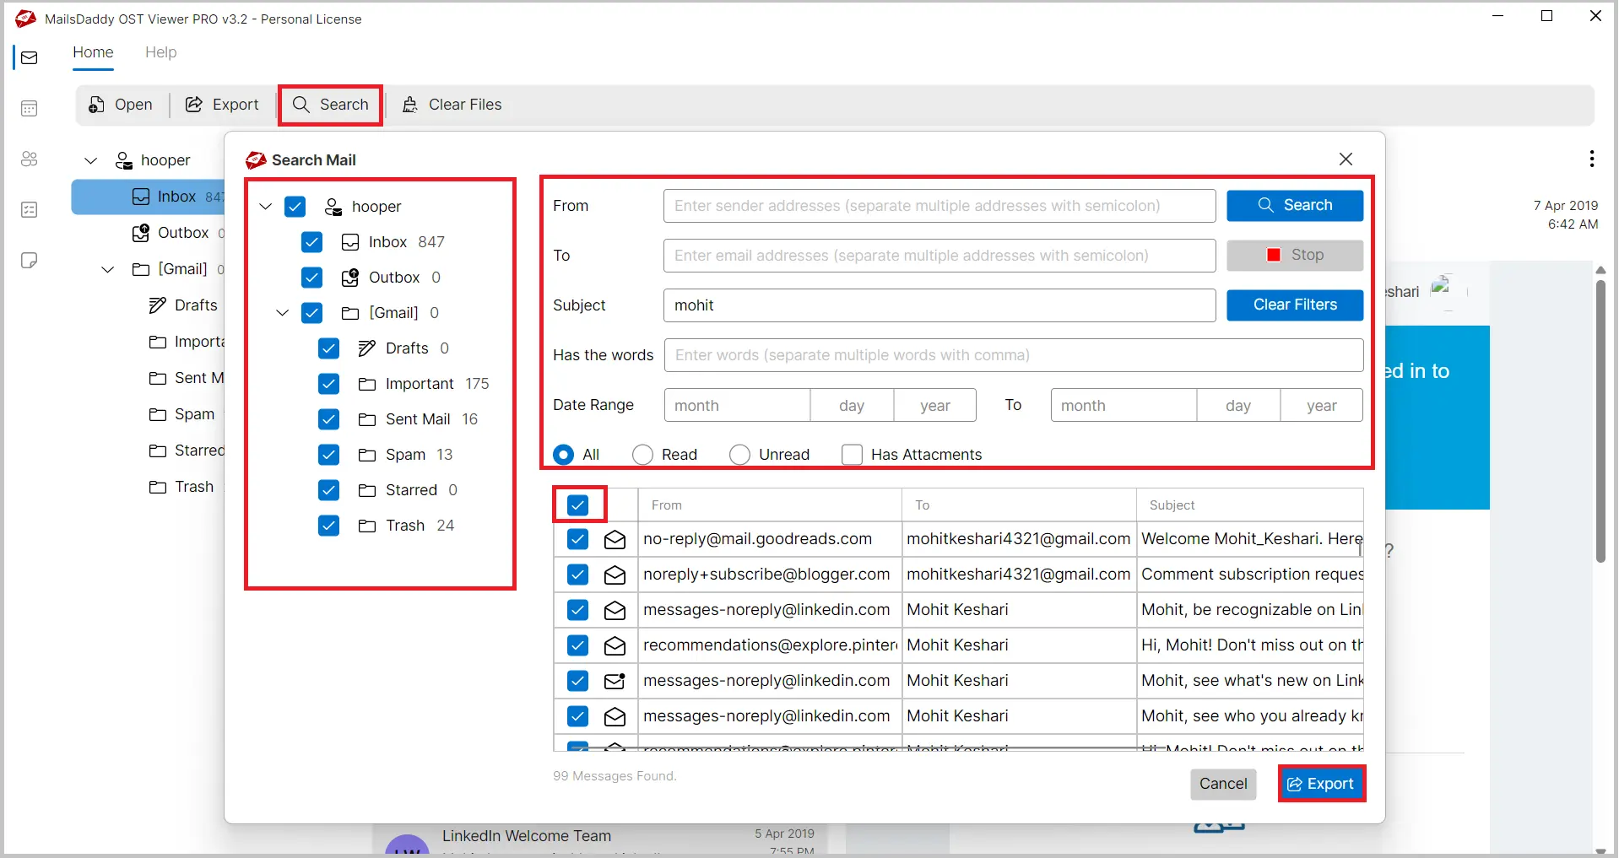Toggle the select-all results header checkbox
1619x858 pixels.
point(577,505)
